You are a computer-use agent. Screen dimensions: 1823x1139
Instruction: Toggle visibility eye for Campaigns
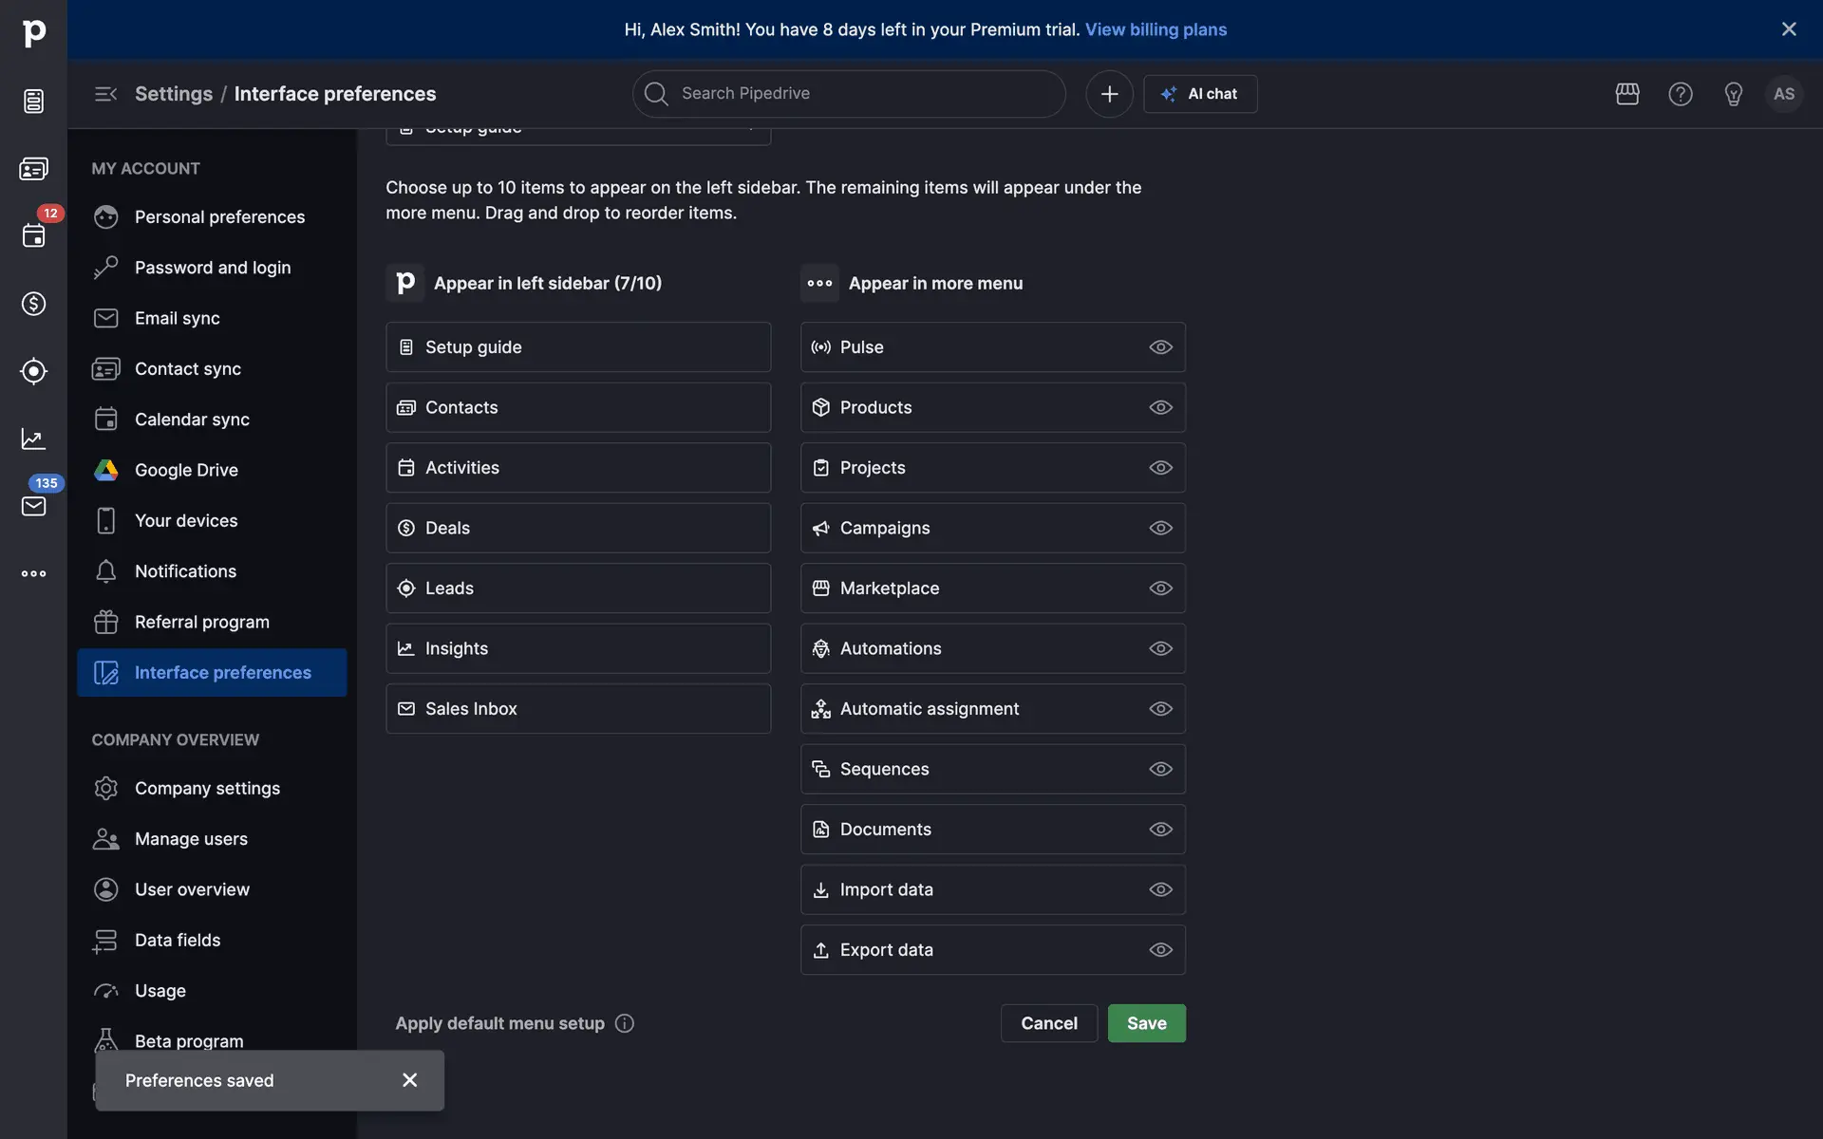(x=1160, y=528)
